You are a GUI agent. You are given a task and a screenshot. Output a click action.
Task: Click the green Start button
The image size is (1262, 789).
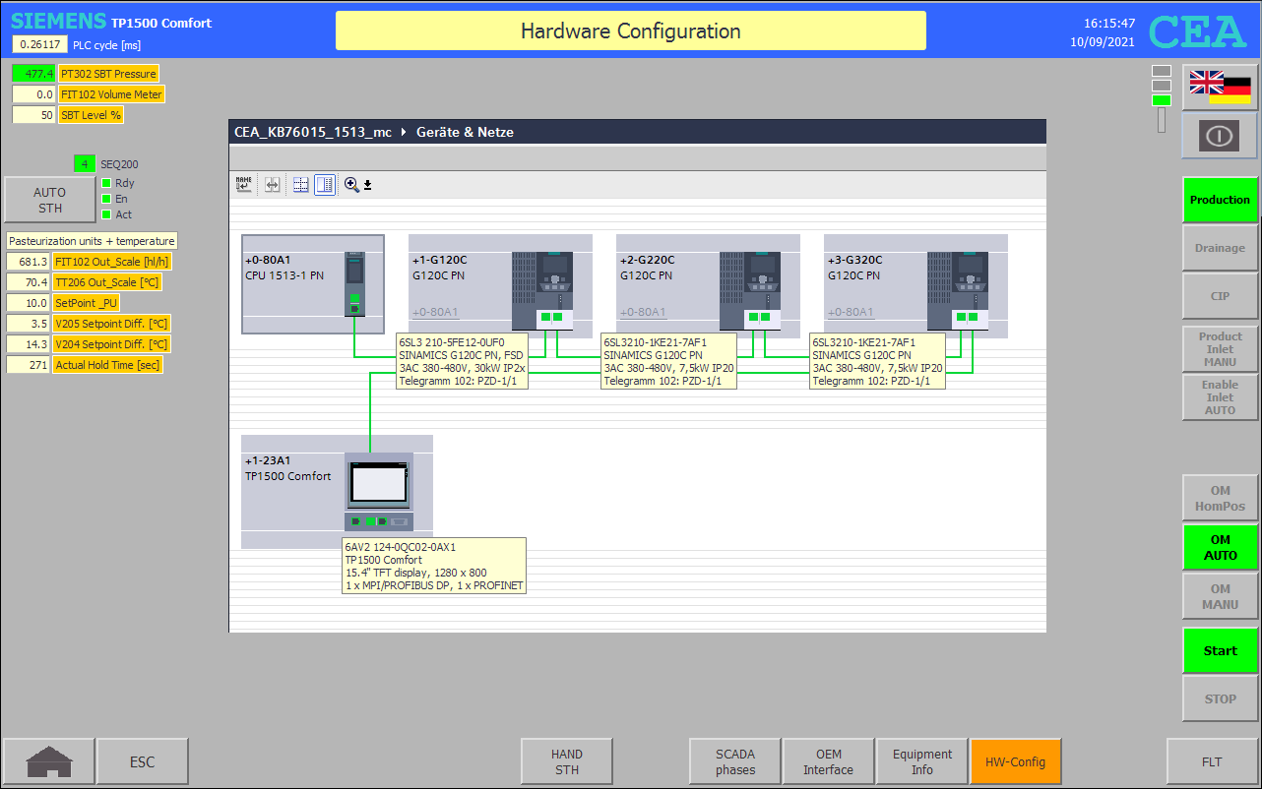[1220, 650]
